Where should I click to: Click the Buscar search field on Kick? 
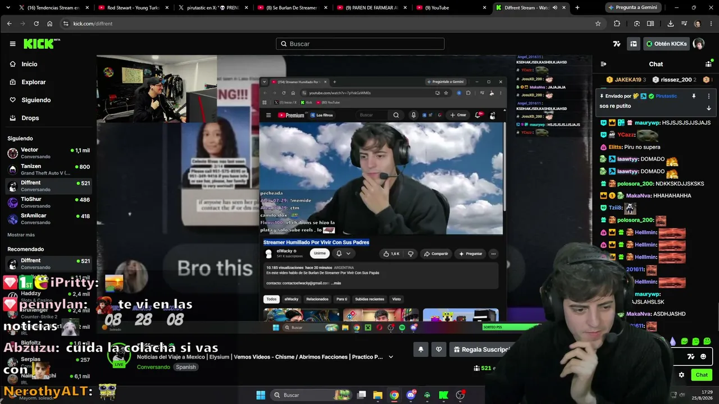360,44
